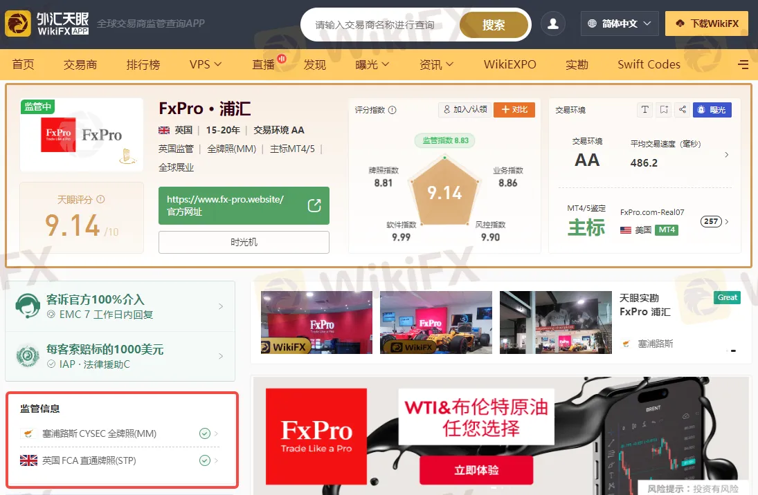758x495 pixels.
Task: Click the FxPro broker logo image
Action: [x=82, y=135]
